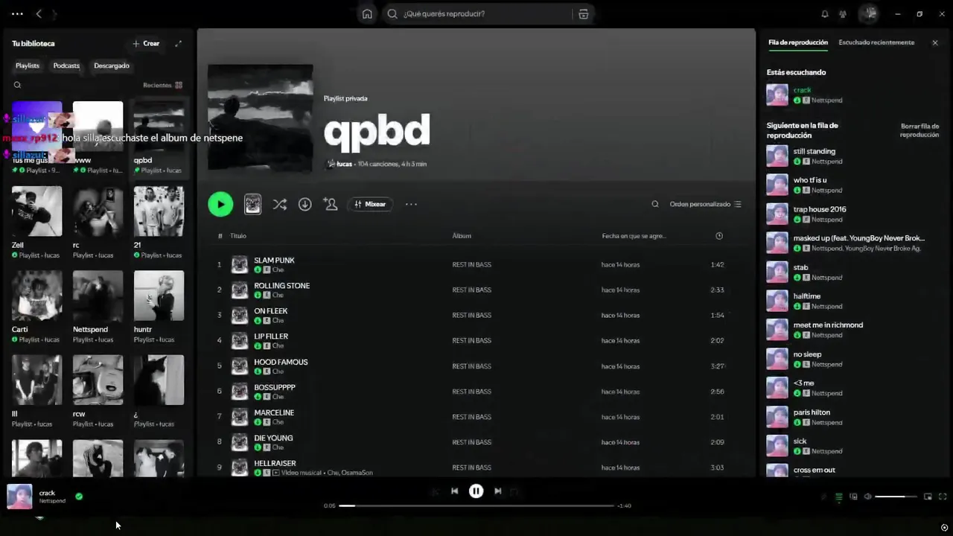The image size is (953, 536).
Task: Open the three-dots app menu
Action: 18,13
